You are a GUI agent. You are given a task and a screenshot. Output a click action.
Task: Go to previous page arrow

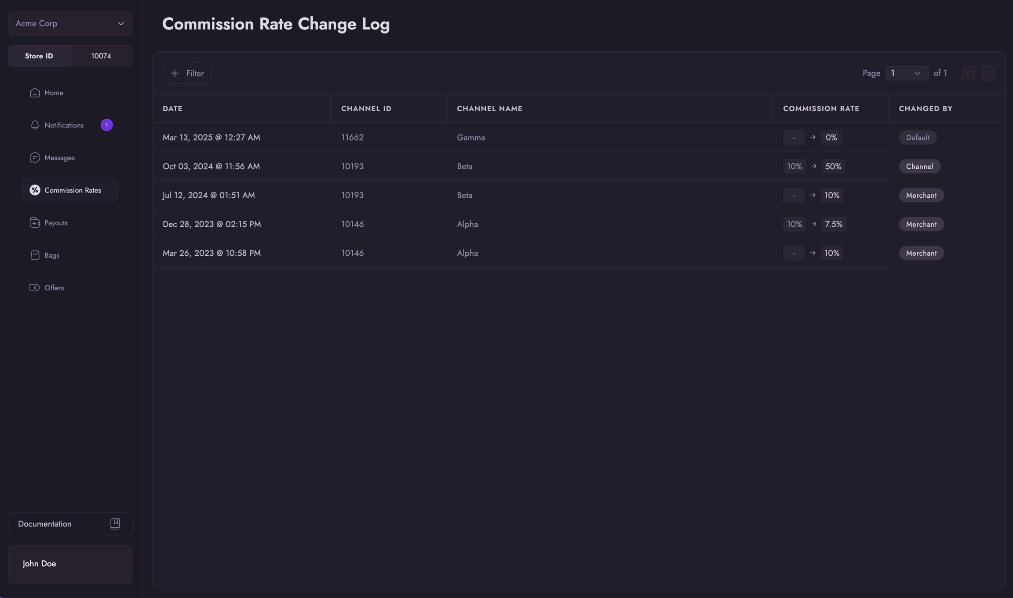[968, 73]
